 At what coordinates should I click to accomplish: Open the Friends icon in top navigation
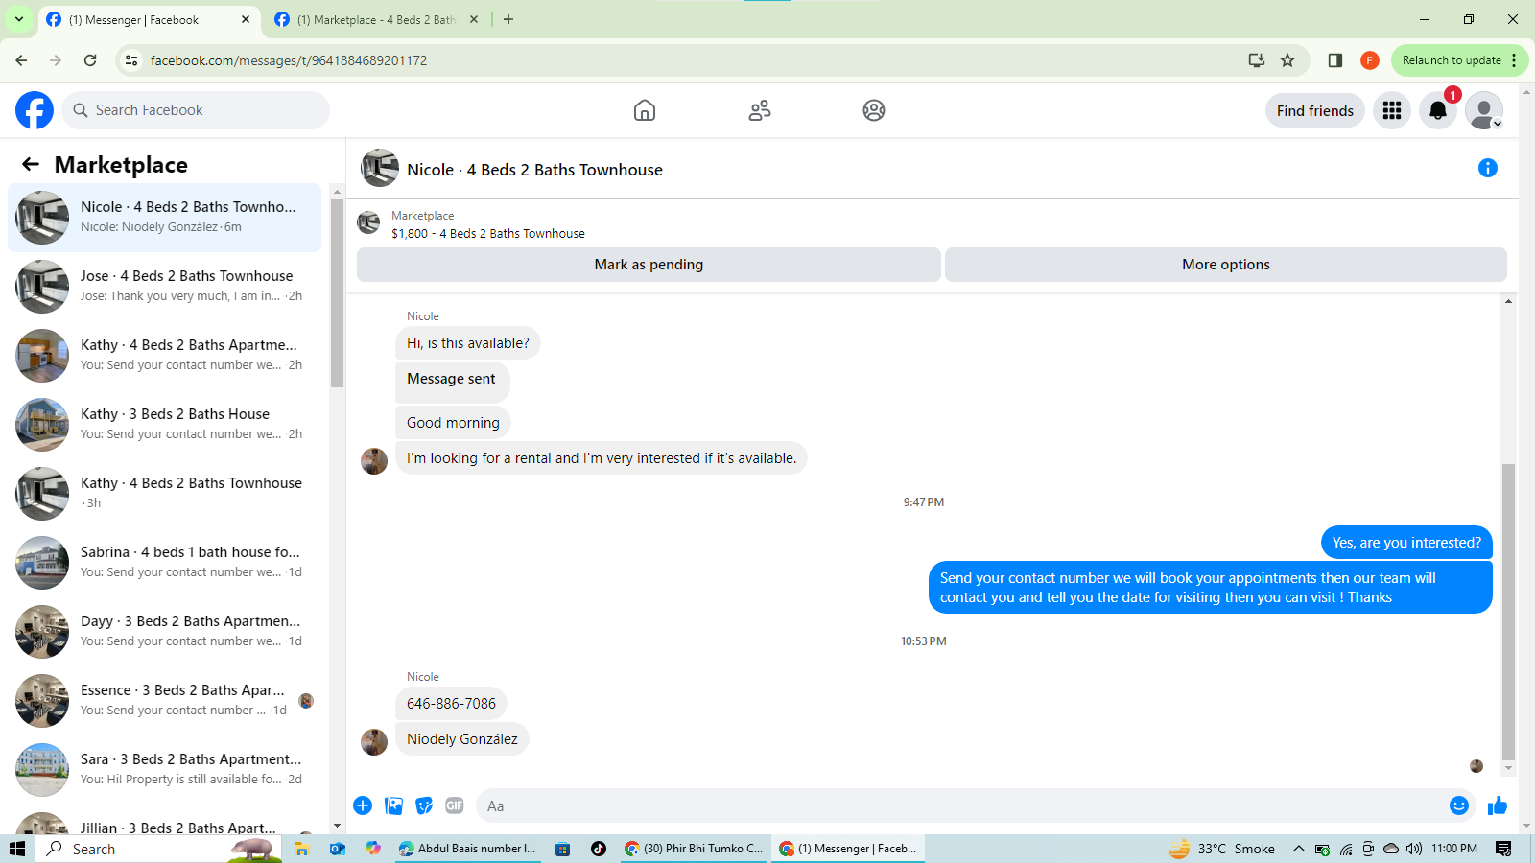coord(760,110)
